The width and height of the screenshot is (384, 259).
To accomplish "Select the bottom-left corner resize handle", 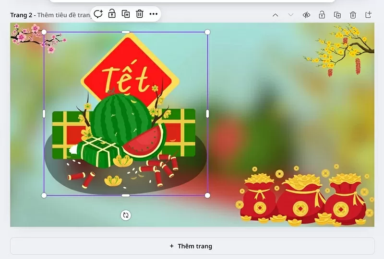I will click(44, 195).
